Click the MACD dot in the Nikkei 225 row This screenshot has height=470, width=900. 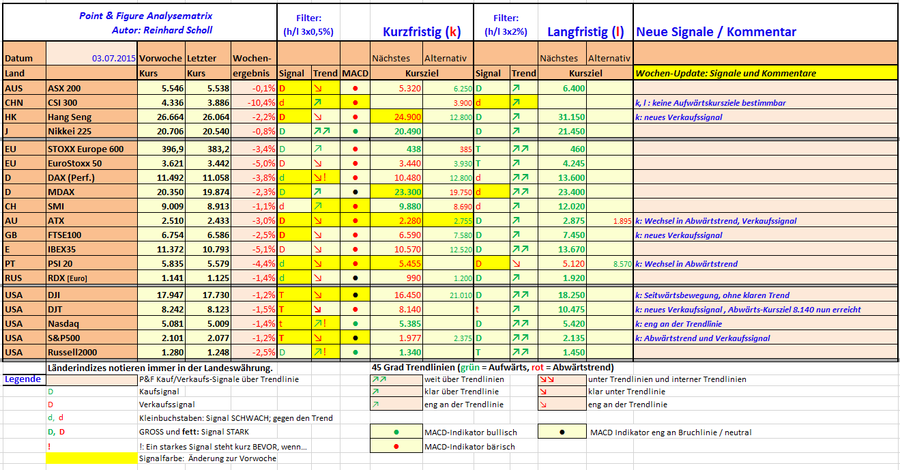355,131
